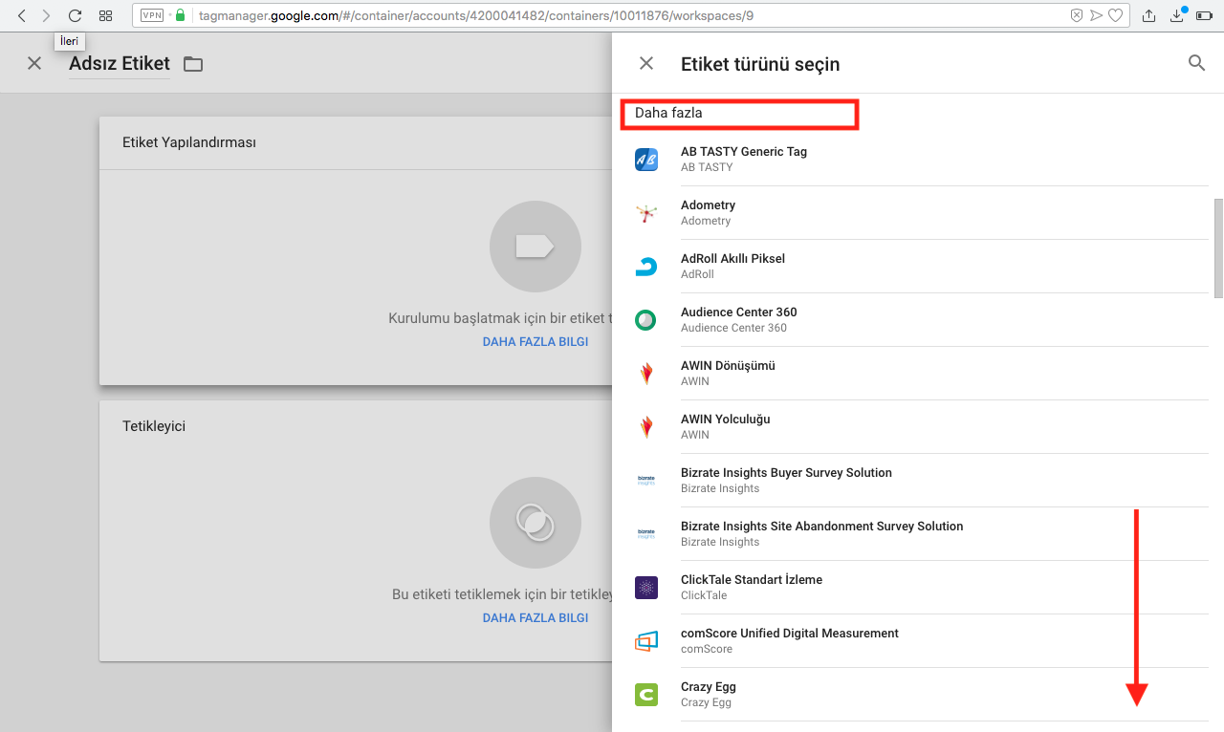Viewport: 1224px width, 732px height.
Task: Click DAHA FAZLA BILGI link in Tetikleyici
Action: point(535,617)
